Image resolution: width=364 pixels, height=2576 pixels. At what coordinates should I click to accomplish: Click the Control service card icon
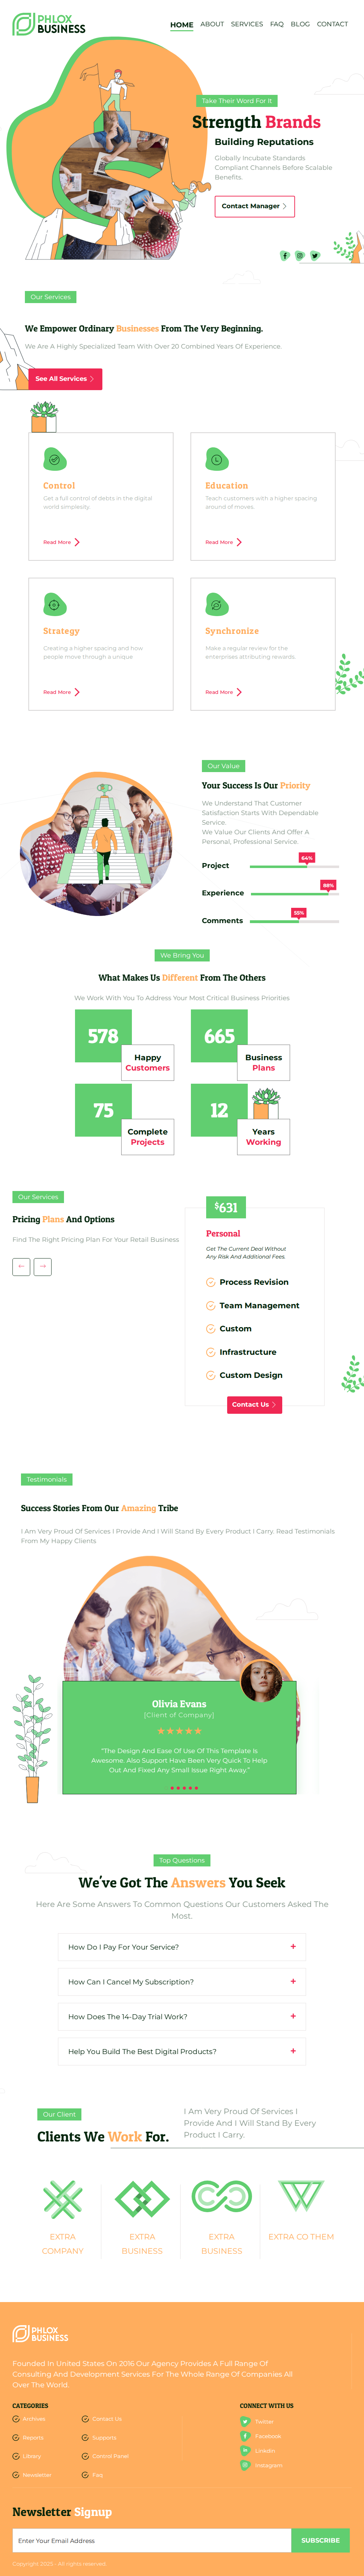pyautogui.click(x=55, y=459)
